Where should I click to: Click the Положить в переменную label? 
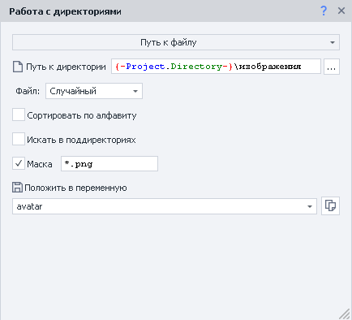coord(75,188)
